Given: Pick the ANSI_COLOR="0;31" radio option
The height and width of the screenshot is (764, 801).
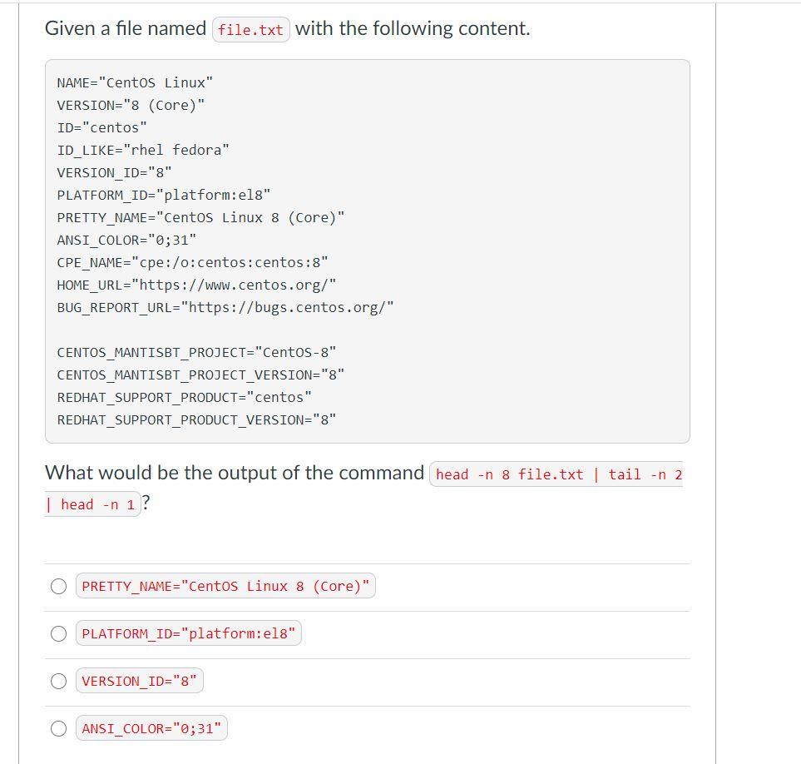Looking at the screenshot, I should (x=58, y=728).
